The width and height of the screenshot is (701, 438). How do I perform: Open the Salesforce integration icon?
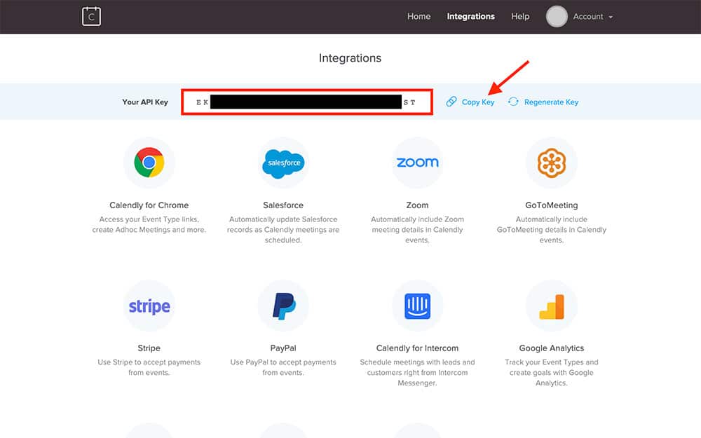[283, 163]
